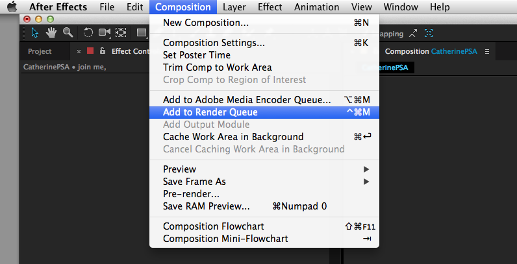Click the snap bounding box icon
This screenshot has height=264, width=517.
pyautogui.click(x=427, y=34)
